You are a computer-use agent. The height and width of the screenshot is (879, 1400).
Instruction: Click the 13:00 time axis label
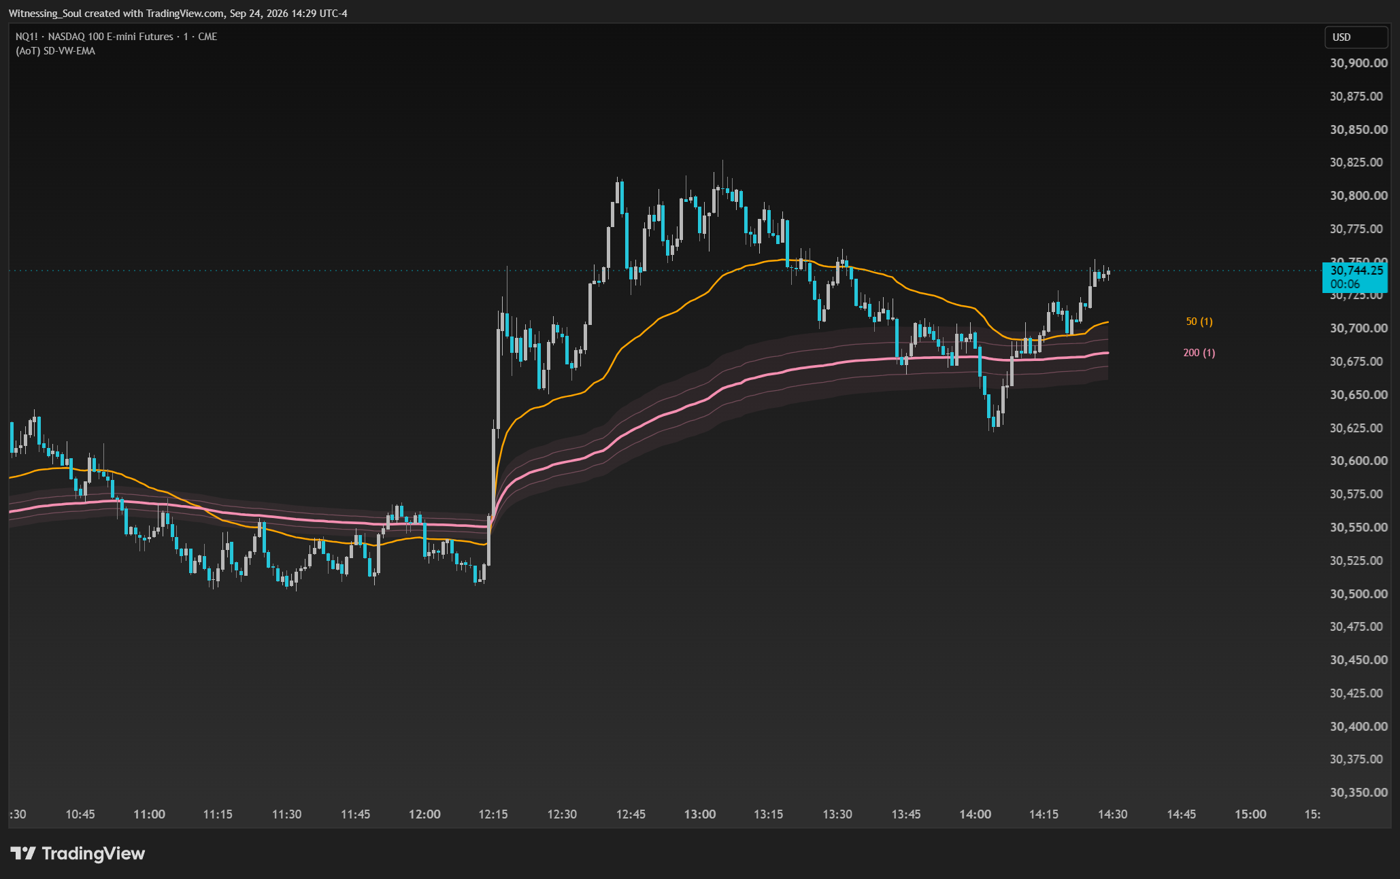(x=700, y=814)
